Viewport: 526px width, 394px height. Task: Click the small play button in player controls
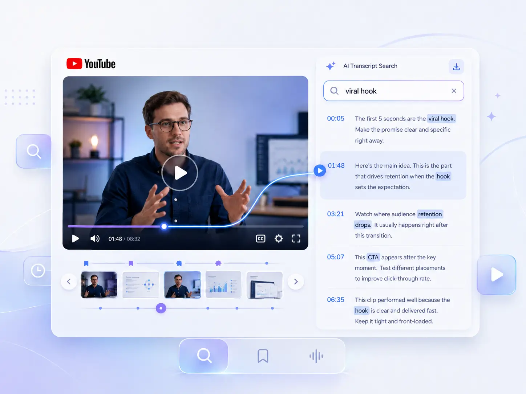(x=76, y=238)
